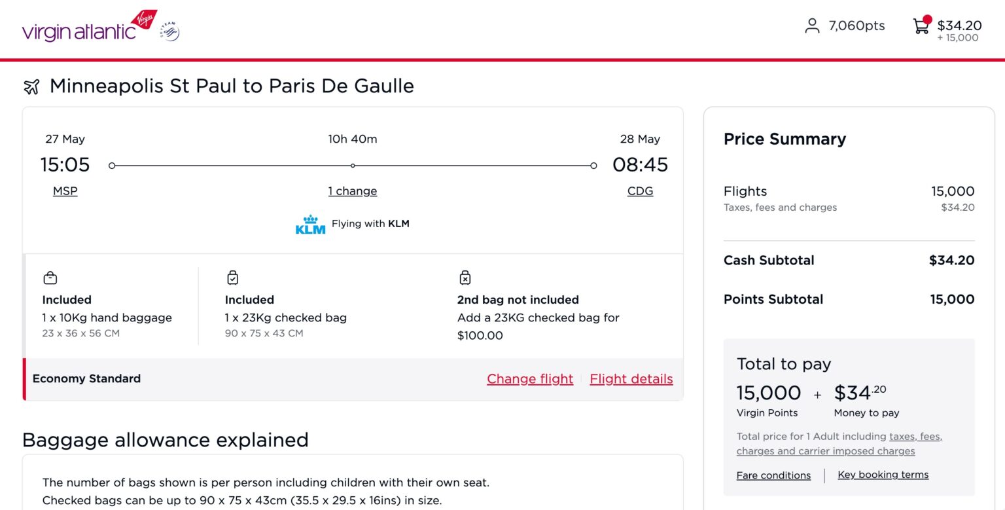Open Flight details
1005x510 pixels.
[x=631, y=378]
